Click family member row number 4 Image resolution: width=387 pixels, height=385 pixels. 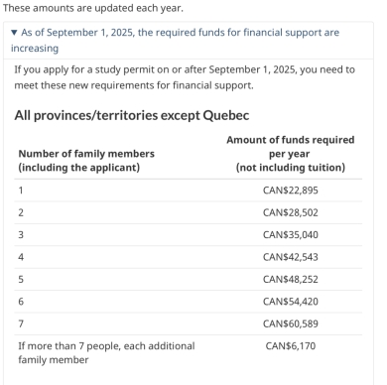pyautogui.click(x=21, y=257)
